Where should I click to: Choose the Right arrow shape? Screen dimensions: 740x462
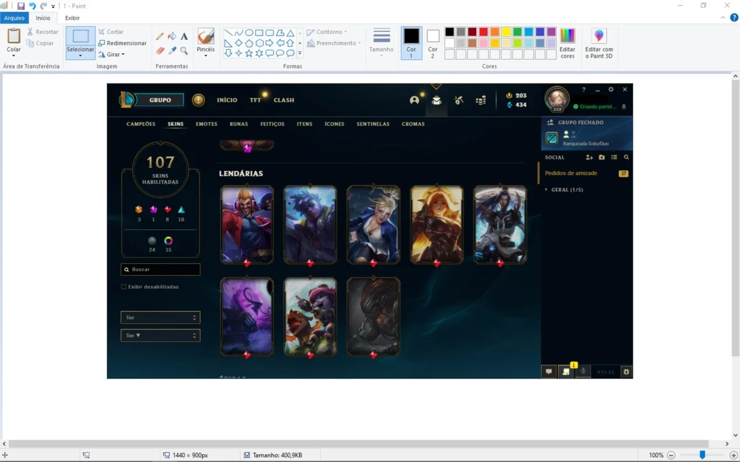[x=270, y=43]
